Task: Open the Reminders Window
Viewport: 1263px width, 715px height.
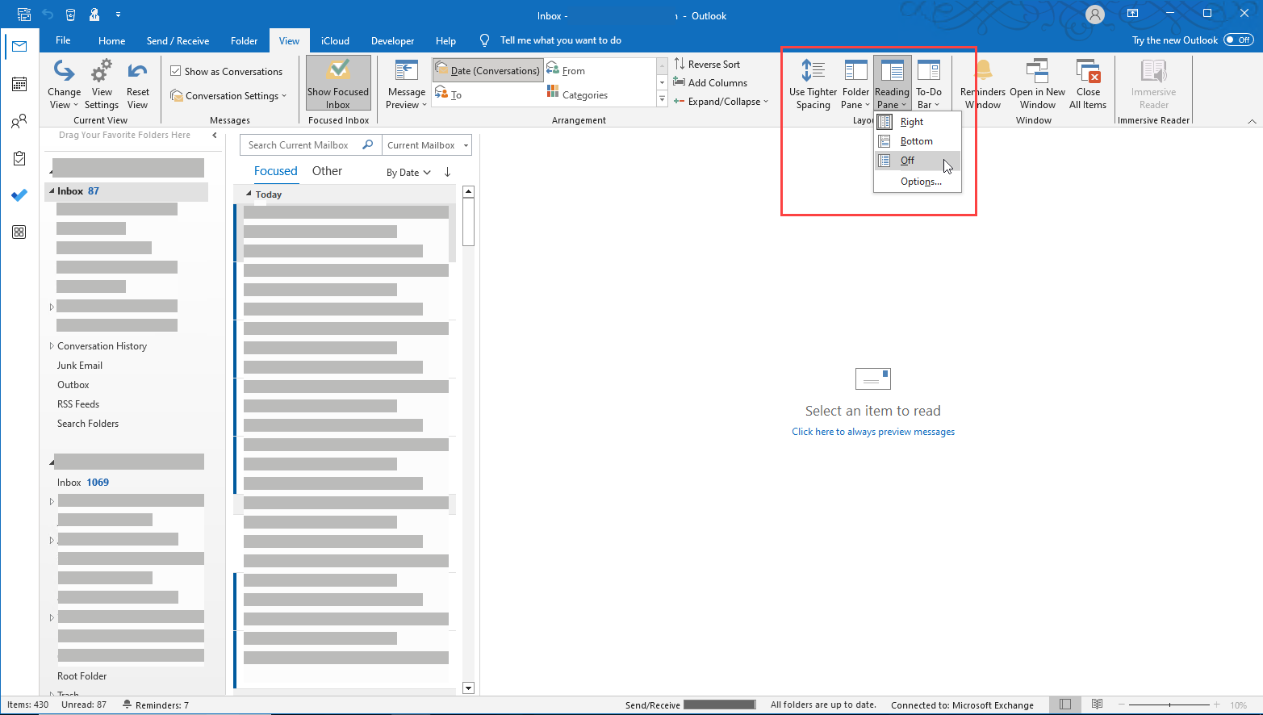Action: (x=981, y=83)
